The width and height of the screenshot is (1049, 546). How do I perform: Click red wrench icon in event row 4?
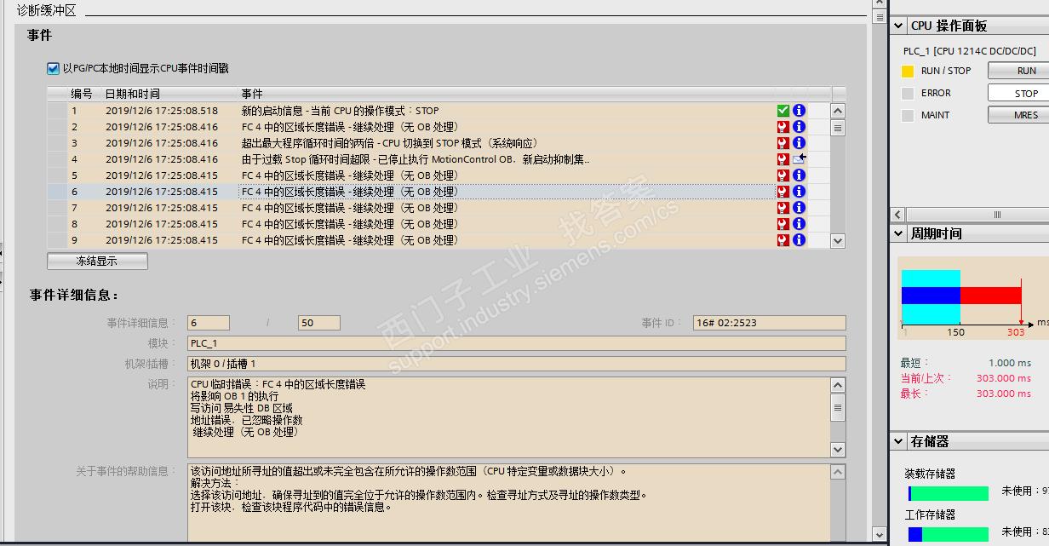click(783, 159)
